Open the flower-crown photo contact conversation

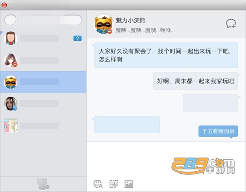pyautogui.click(x=43, y=103)
